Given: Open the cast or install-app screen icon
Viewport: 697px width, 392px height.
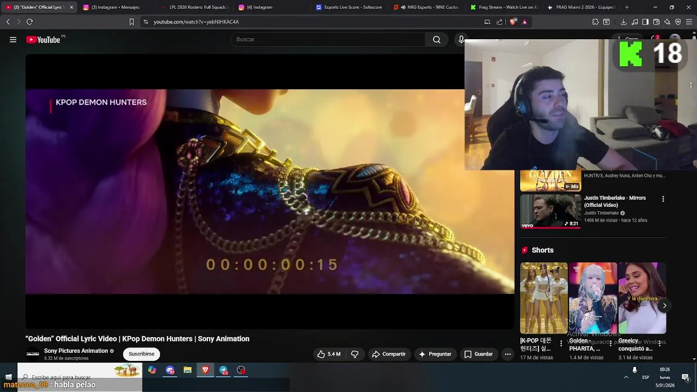Looking at the screenshot, I should click(x=487, y=22).
